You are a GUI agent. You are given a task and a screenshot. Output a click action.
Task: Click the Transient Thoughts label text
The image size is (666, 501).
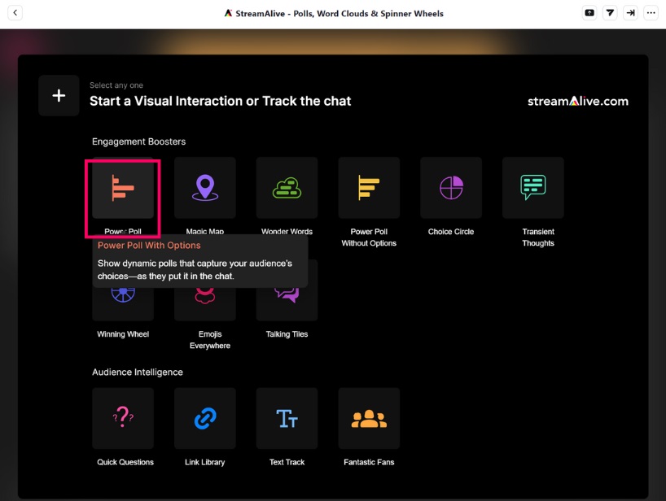[538, 237]
